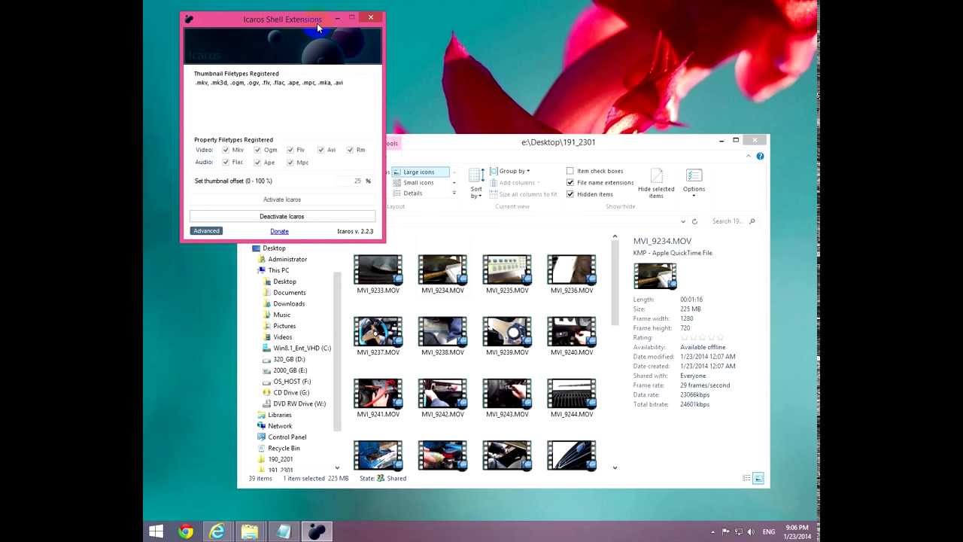Click the Donate link in Icaros
The width and height of the screenshot is (963, 542).
point(279,231)
